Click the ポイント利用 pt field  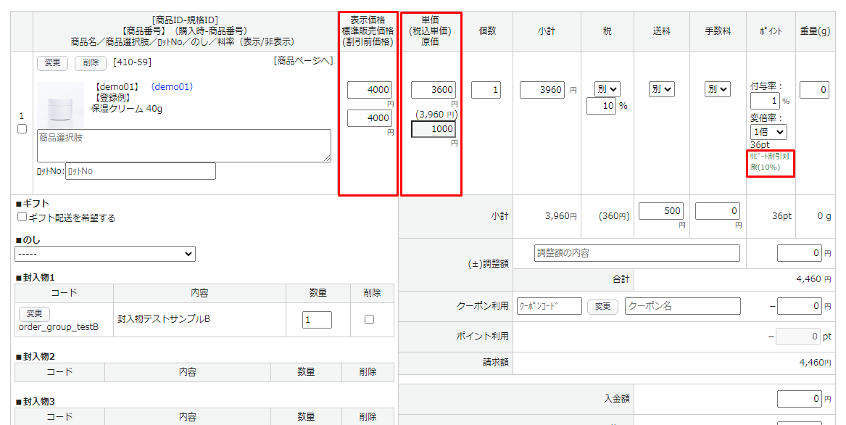click(x=797, y=337)
